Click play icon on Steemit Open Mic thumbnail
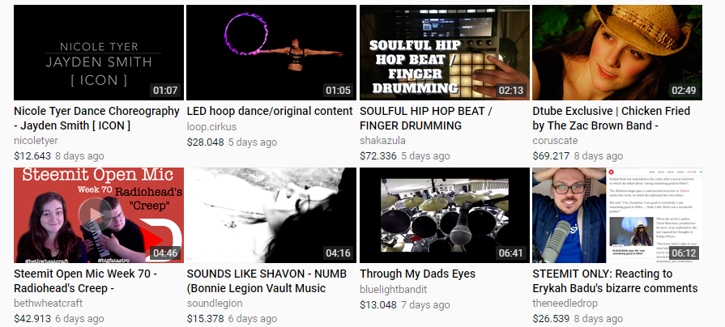 [95, 214]
